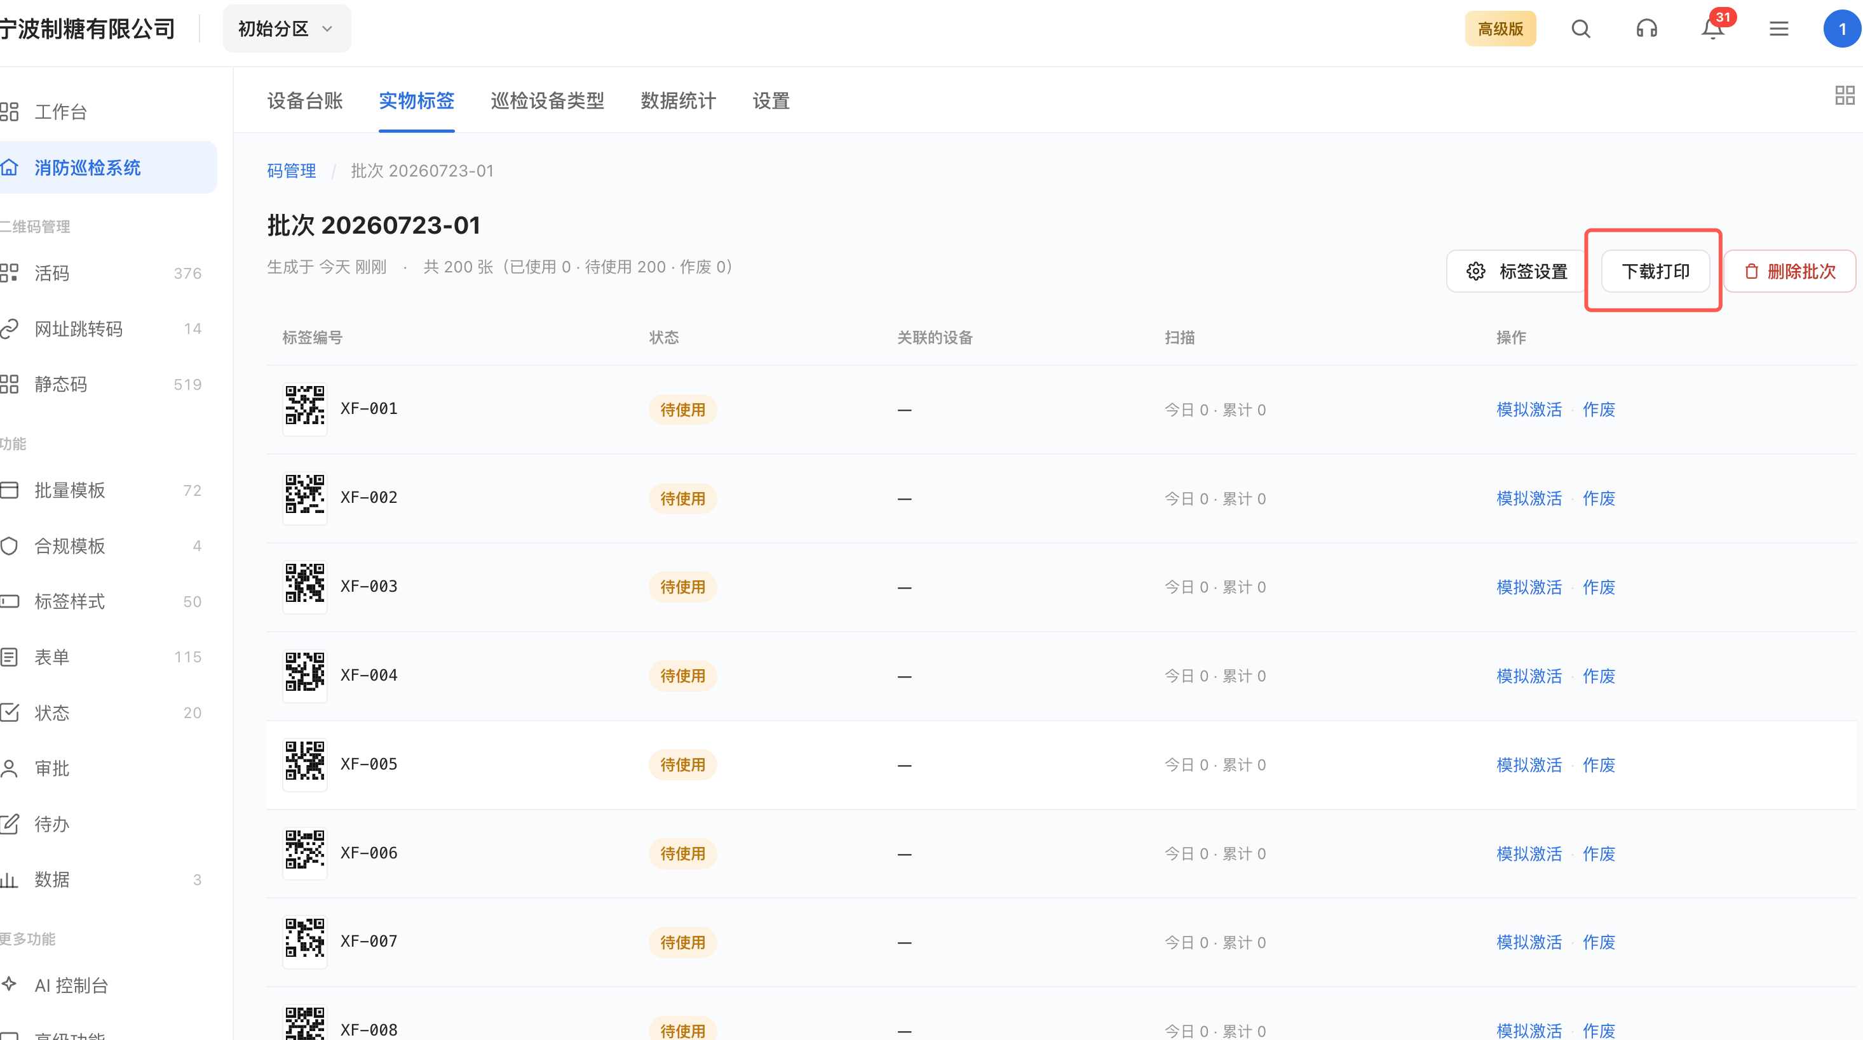Click the 状态 checkmark icon
The height and width of the screenshot is (1040, 1863).
click(9, 712)
